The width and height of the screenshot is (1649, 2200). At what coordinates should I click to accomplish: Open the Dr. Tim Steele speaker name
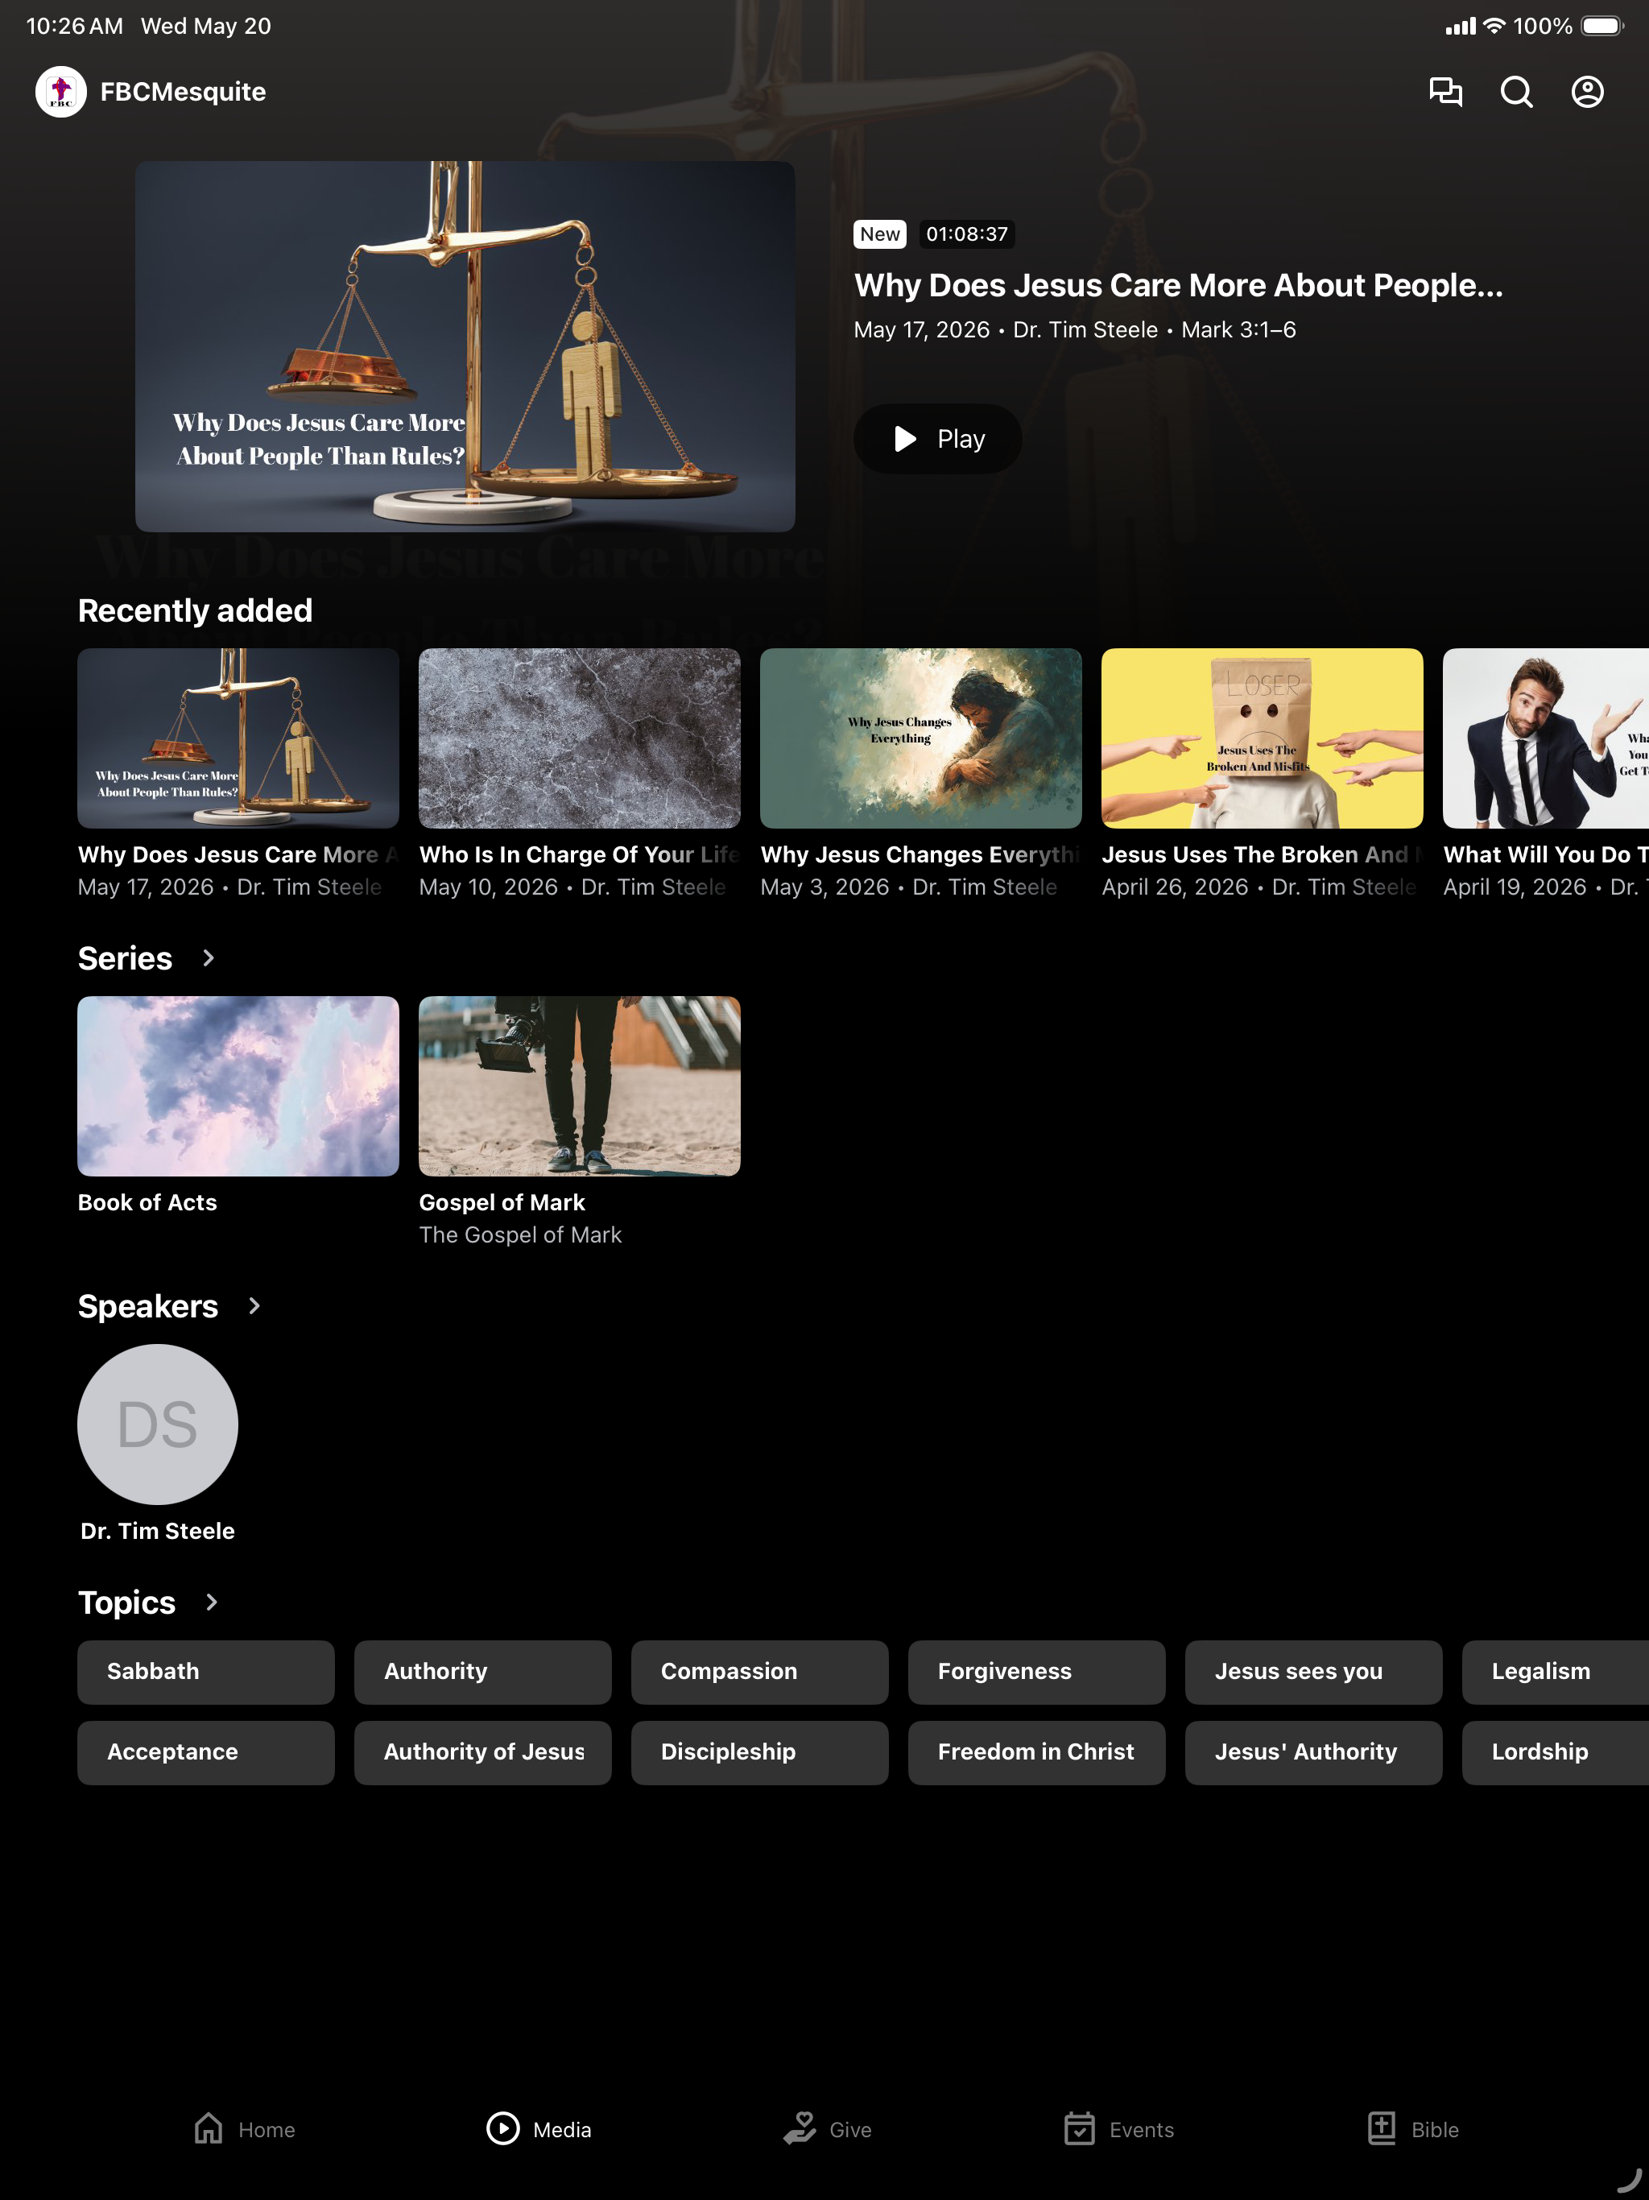pos(158,1531)
